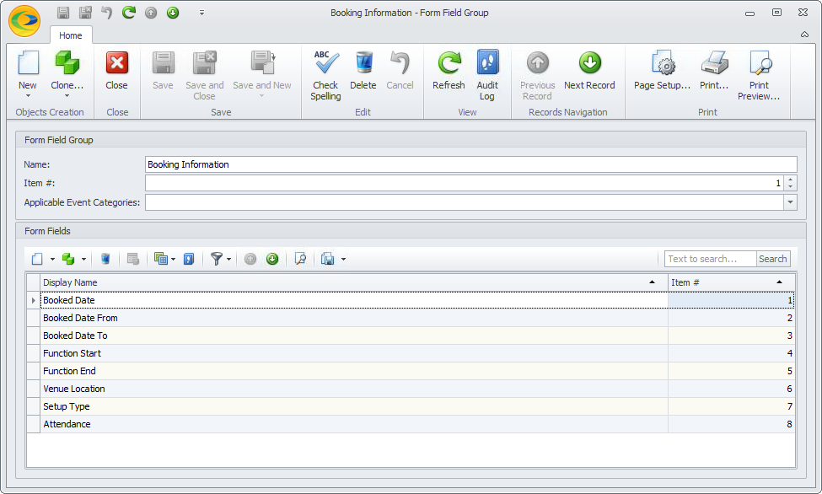Sort the grid by the Display Name column header
Image resolution: width=822 pixels, height=494 pixels.
354,282
